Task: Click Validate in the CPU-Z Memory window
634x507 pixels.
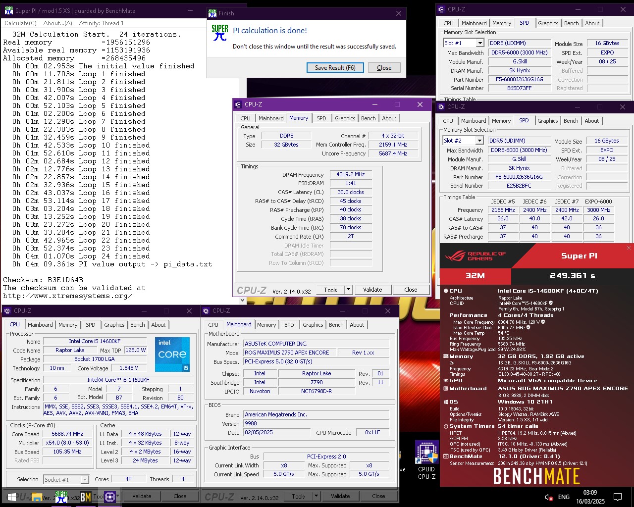Action: (x=372, y=290)
